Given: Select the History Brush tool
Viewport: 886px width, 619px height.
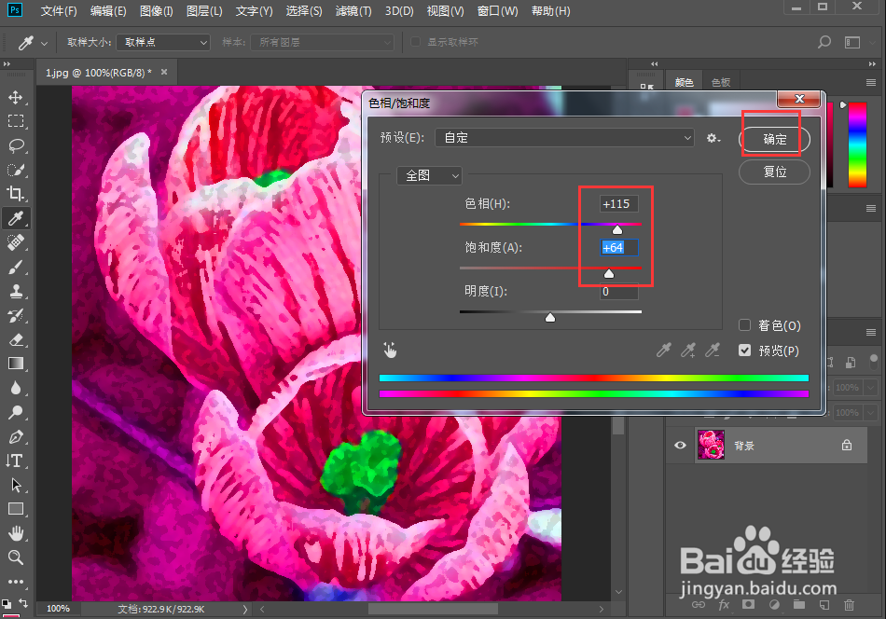Looking at the screenshot, I should 15,315.
